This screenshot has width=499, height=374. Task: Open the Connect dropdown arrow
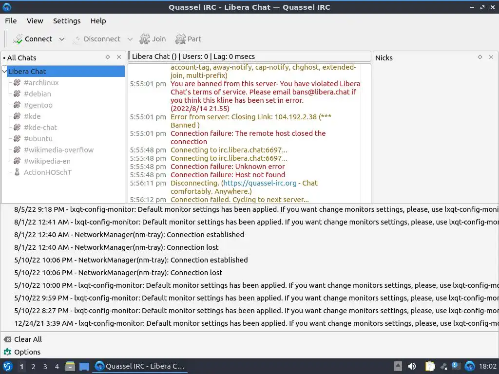point(62,39)
